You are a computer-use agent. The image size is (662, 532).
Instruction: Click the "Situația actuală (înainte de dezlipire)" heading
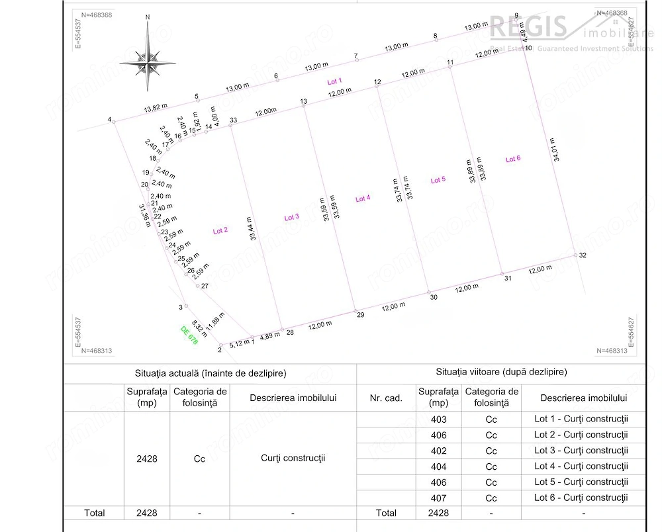coord(211,373)
